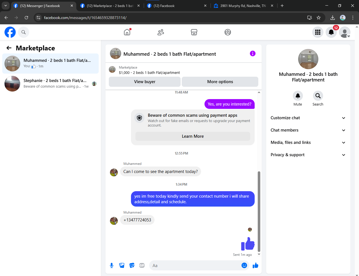Reload the page with browser refresh icon
Image resolution: width=359 pixels, height=276 pixels.
(26, 18)
